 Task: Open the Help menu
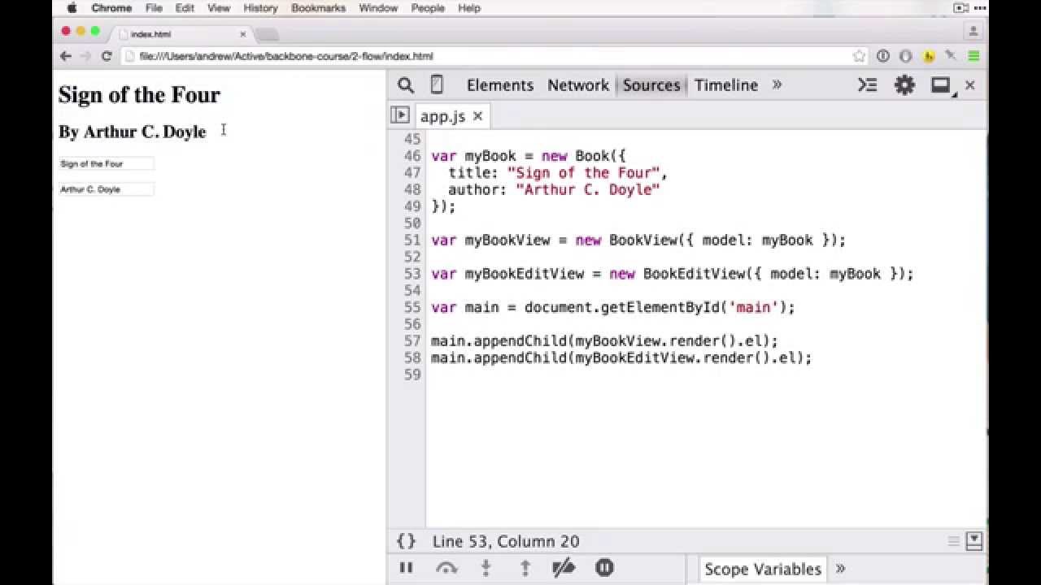point(469,8)
